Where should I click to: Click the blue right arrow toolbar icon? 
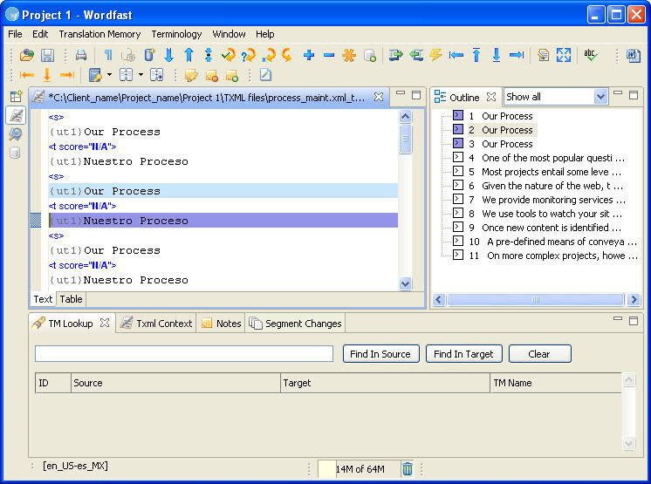coord(517,55)
